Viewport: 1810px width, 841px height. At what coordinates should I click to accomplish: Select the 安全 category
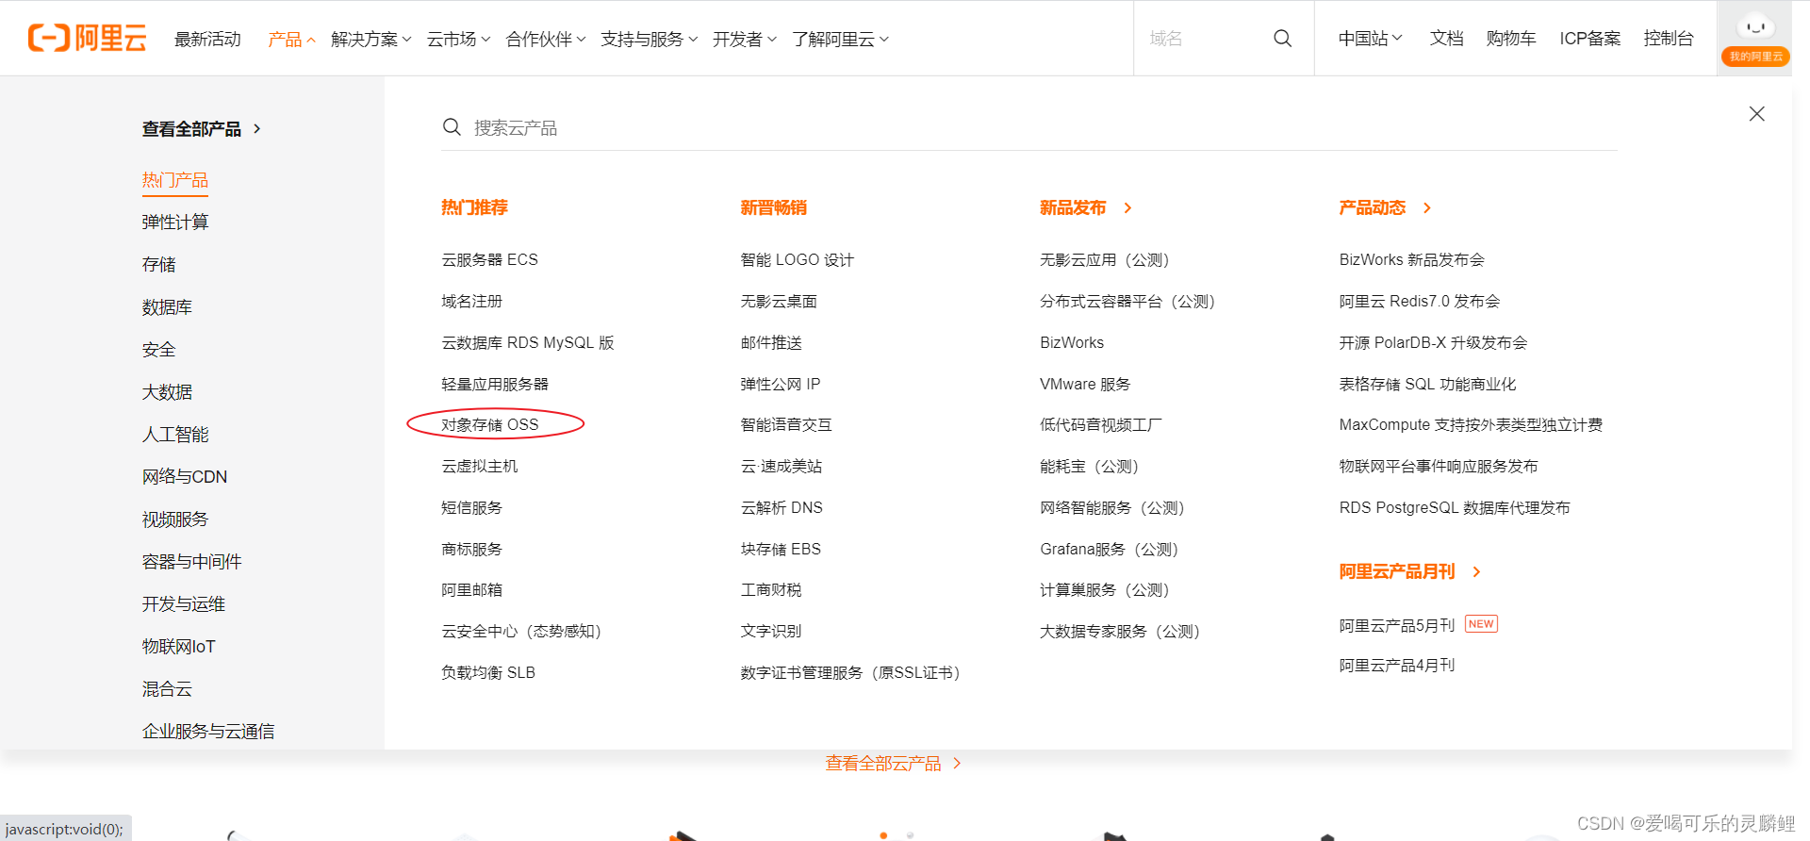pos(158,350)
